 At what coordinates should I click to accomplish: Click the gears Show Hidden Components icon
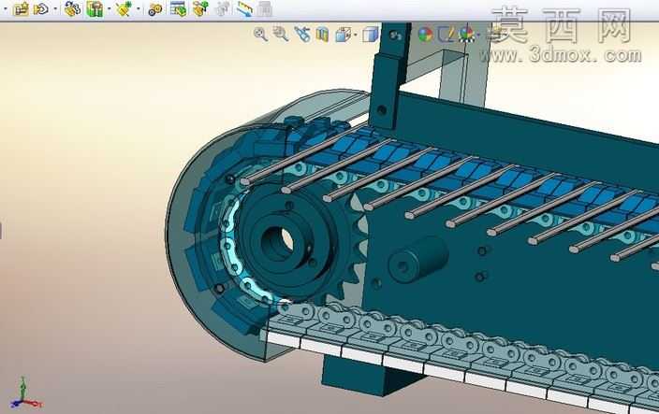[x=155, y=9]
